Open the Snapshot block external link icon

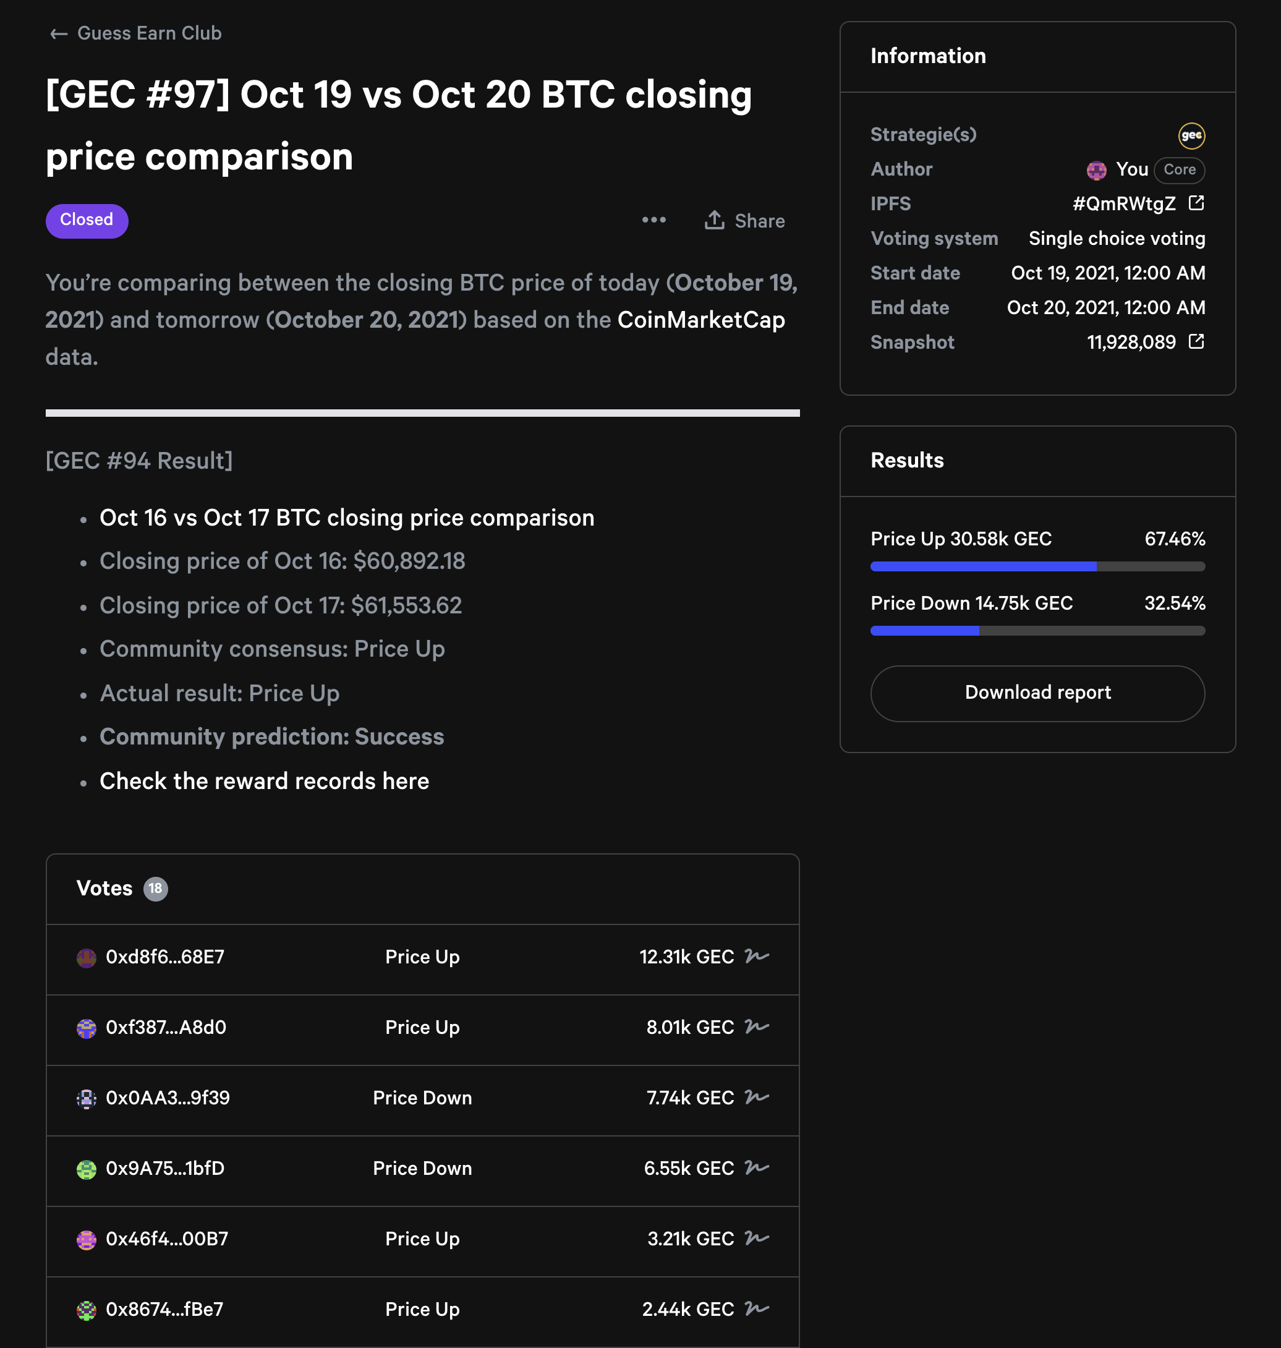1196,341
